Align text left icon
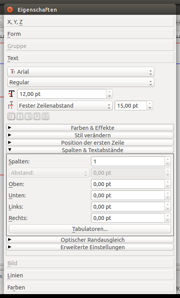 click(x=11, y=116)
